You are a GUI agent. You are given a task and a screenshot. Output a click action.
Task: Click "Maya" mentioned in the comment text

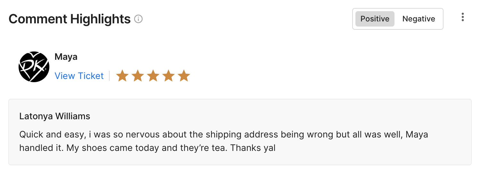tap(417, 134)
